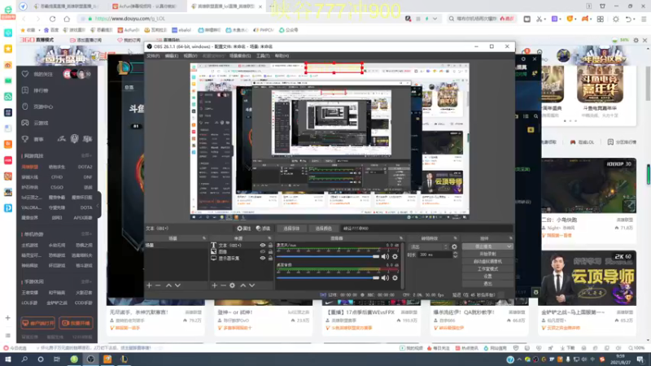
Task: Add a new source with the plus icon
Action: point(214,285)
